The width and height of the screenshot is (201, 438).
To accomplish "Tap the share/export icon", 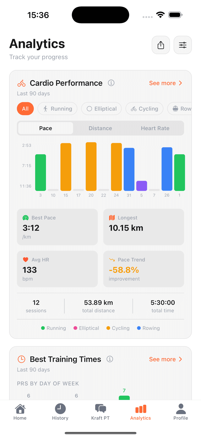I will point(160,45).
